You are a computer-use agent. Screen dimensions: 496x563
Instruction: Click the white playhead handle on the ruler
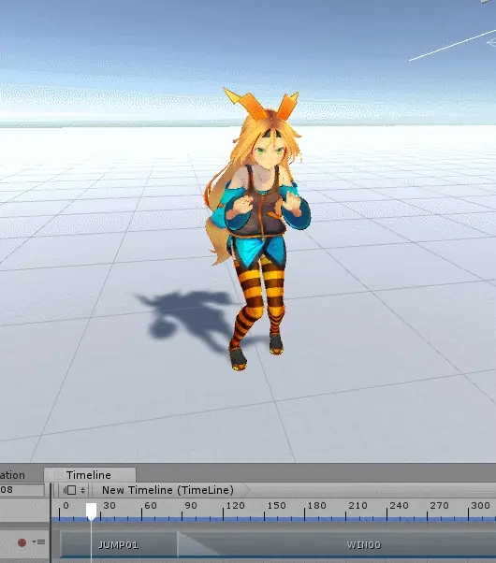point(92,511)
